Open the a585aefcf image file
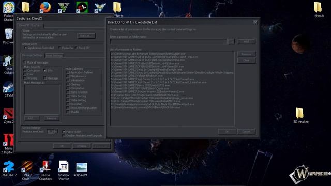The height and width of the screenshot is (186, 331). 82,167
